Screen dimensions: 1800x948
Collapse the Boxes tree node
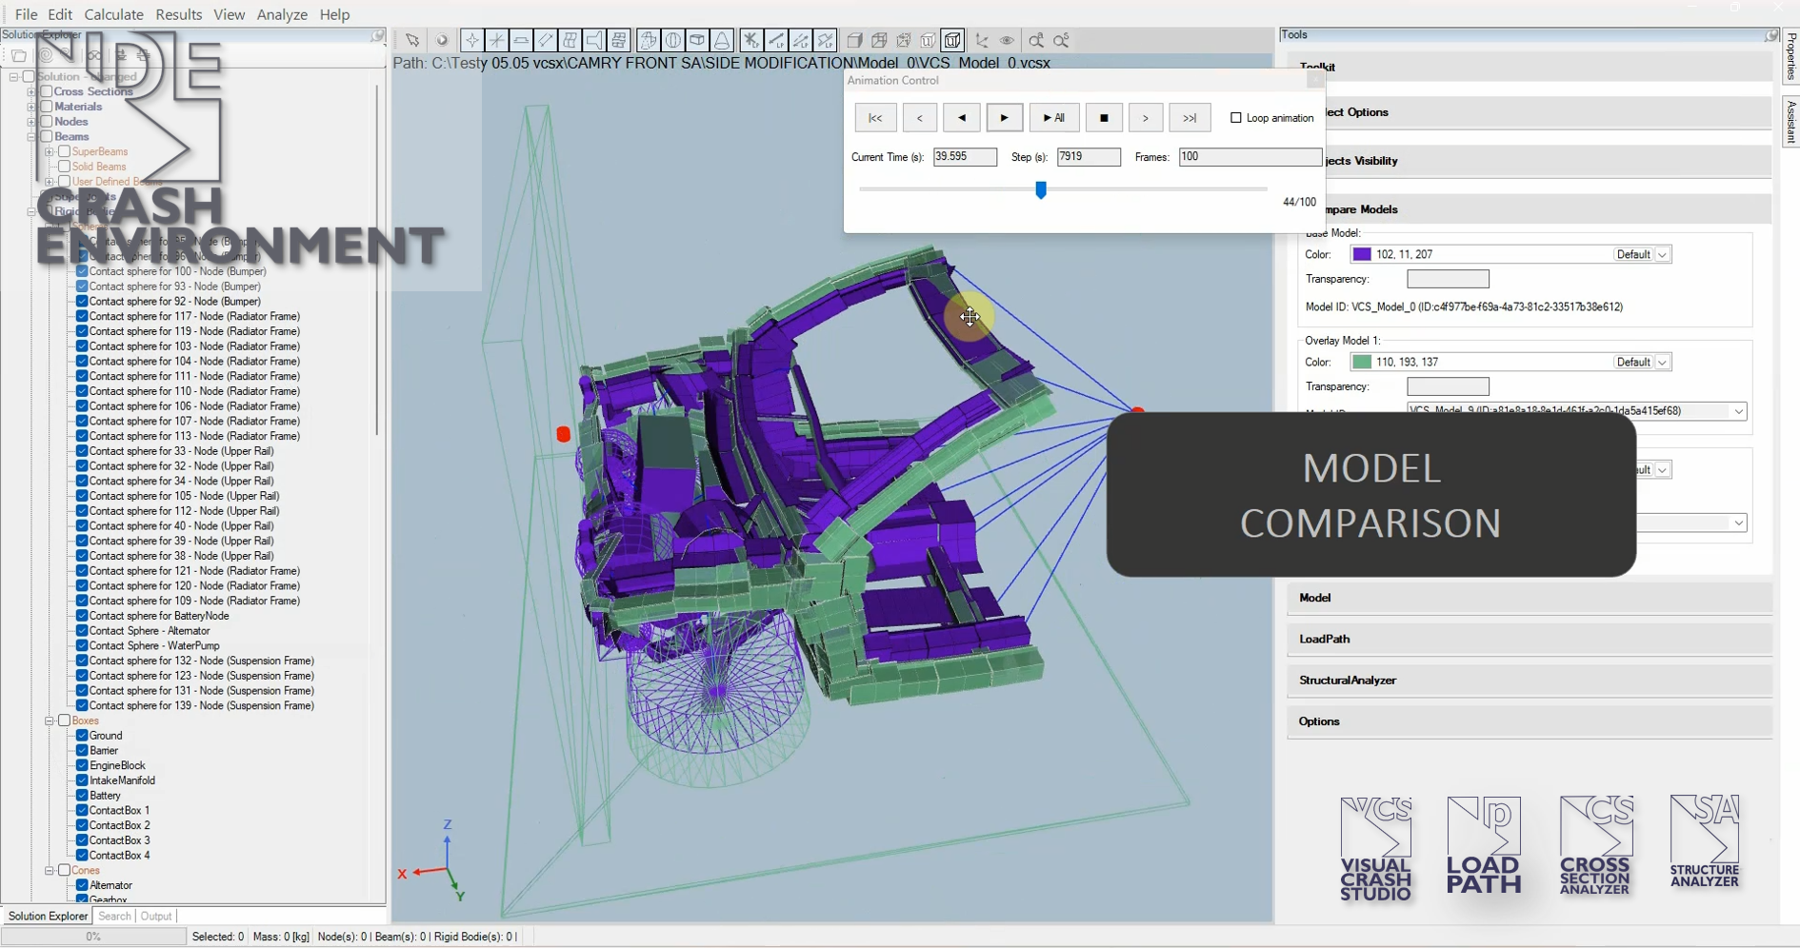click(50, 721)
